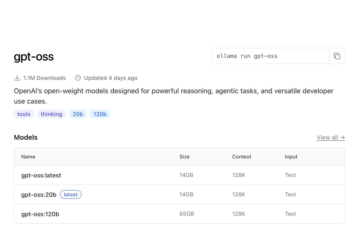Click the ollama run gpt-oss command field

[x=270, y=56]
